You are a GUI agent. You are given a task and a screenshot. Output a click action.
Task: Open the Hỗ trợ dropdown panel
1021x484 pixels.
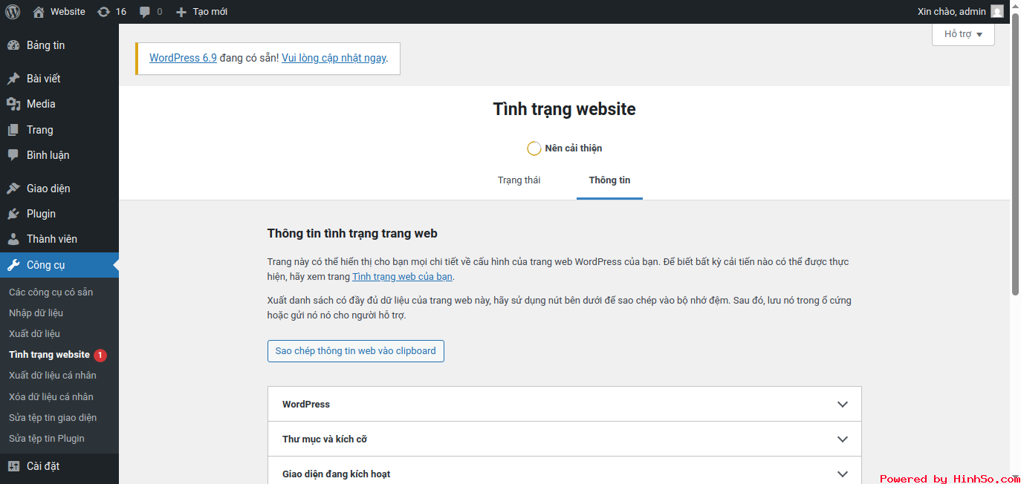963,33
